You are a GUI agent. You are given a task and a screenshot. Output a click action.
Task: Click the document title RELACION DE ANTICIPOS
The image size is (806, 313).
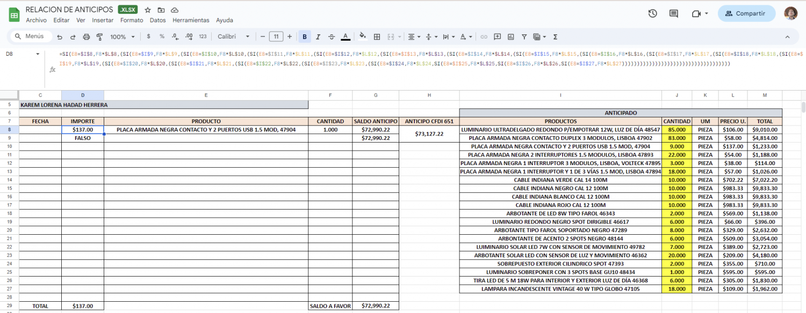pyautogui.click(x=69, y=10)
